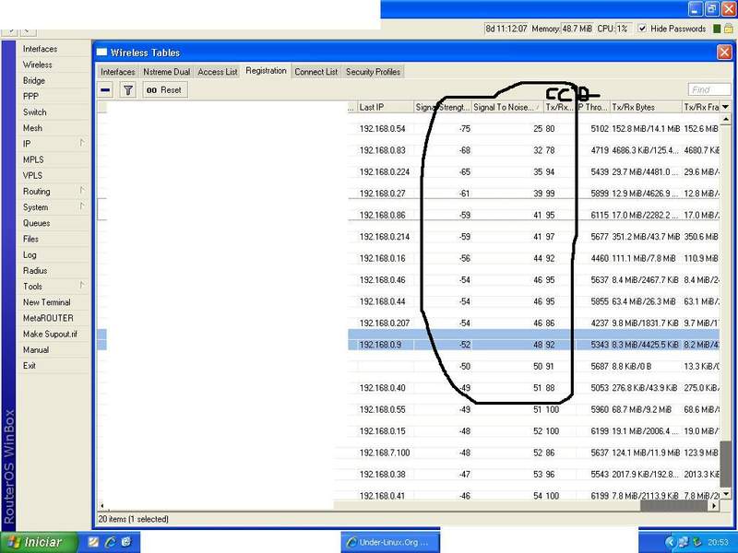
Task: Expand hidden tray icons arrow
Action: pos(670,542)
